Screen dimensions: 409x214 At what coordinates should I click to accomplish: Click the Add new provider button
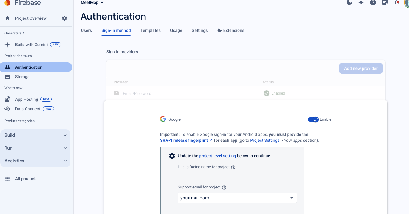coord(361,68)
